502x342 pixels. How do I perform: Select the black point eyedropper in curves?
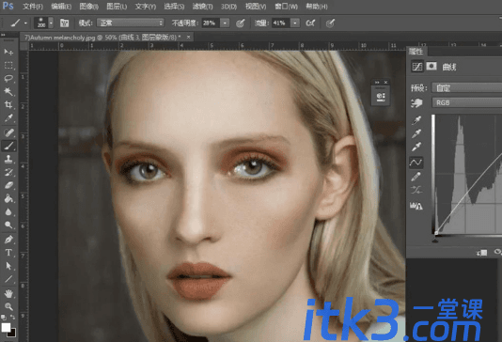click(416, 120)
